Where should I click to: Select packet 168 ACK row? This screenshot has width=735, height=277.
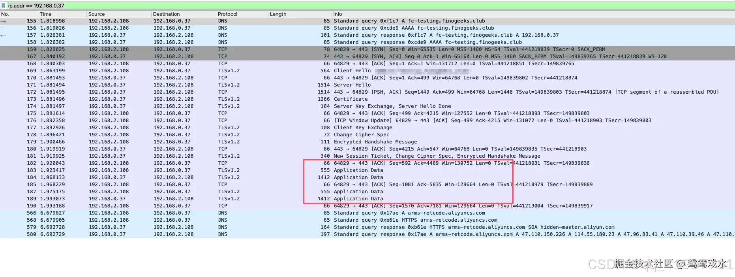367,64
